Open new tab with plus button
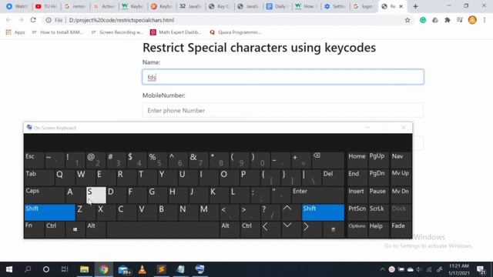This screenshot has width=493, height=277. 415,6
